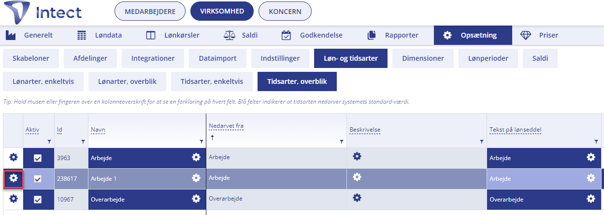Uncheck Aktiv checkbox for Arbejde 3963
The width and height of the screenshot is (604, 215).
[38, 158]
